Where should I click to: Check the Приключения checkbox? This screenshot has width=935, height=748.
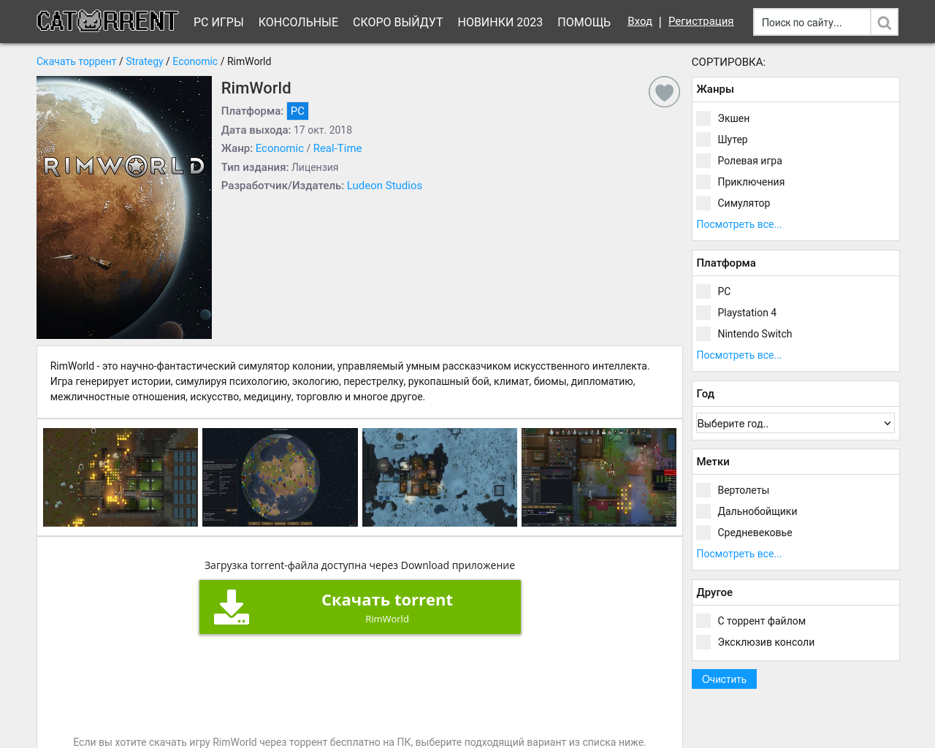point(703,182)
